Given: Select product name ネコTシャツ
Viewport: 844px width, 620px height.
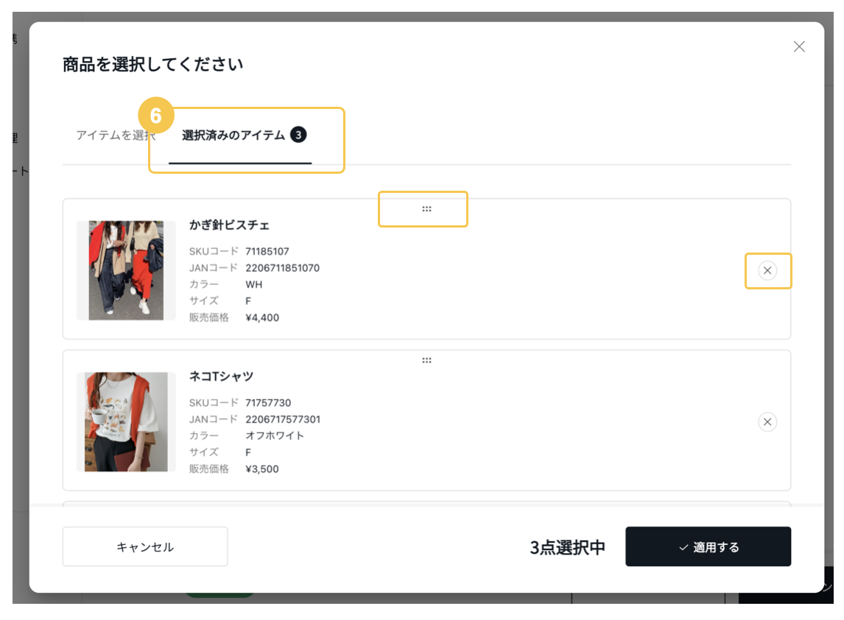Looking at the screenshot, I should 221,376.
